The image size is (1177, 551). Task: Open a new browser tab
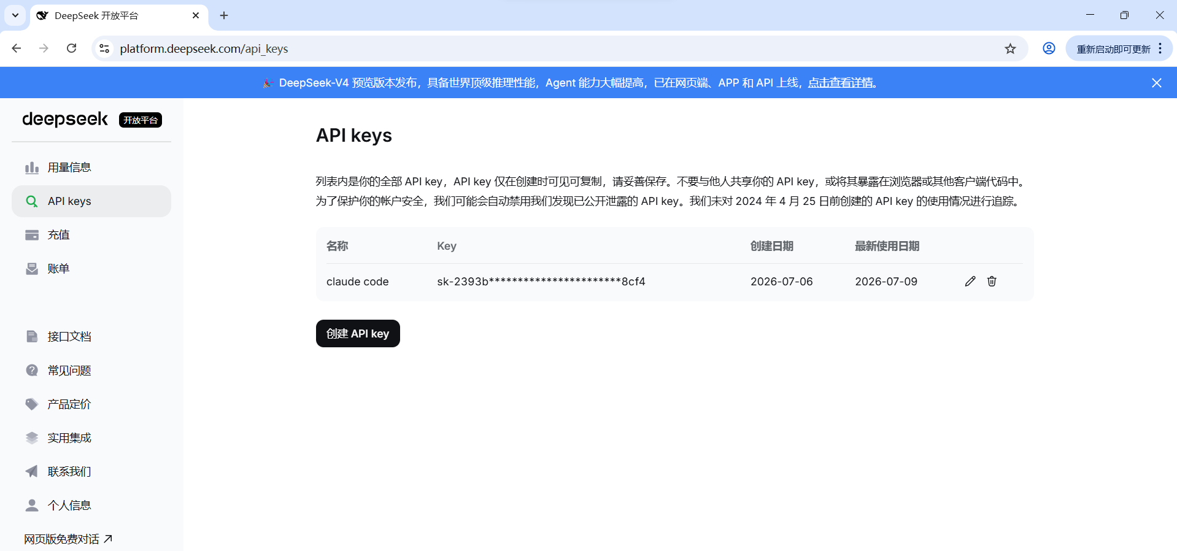coord(224,15)
